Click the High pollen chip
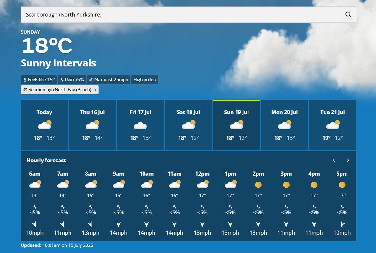The width and height of the screenshot is (376, 253). [144, 80]
